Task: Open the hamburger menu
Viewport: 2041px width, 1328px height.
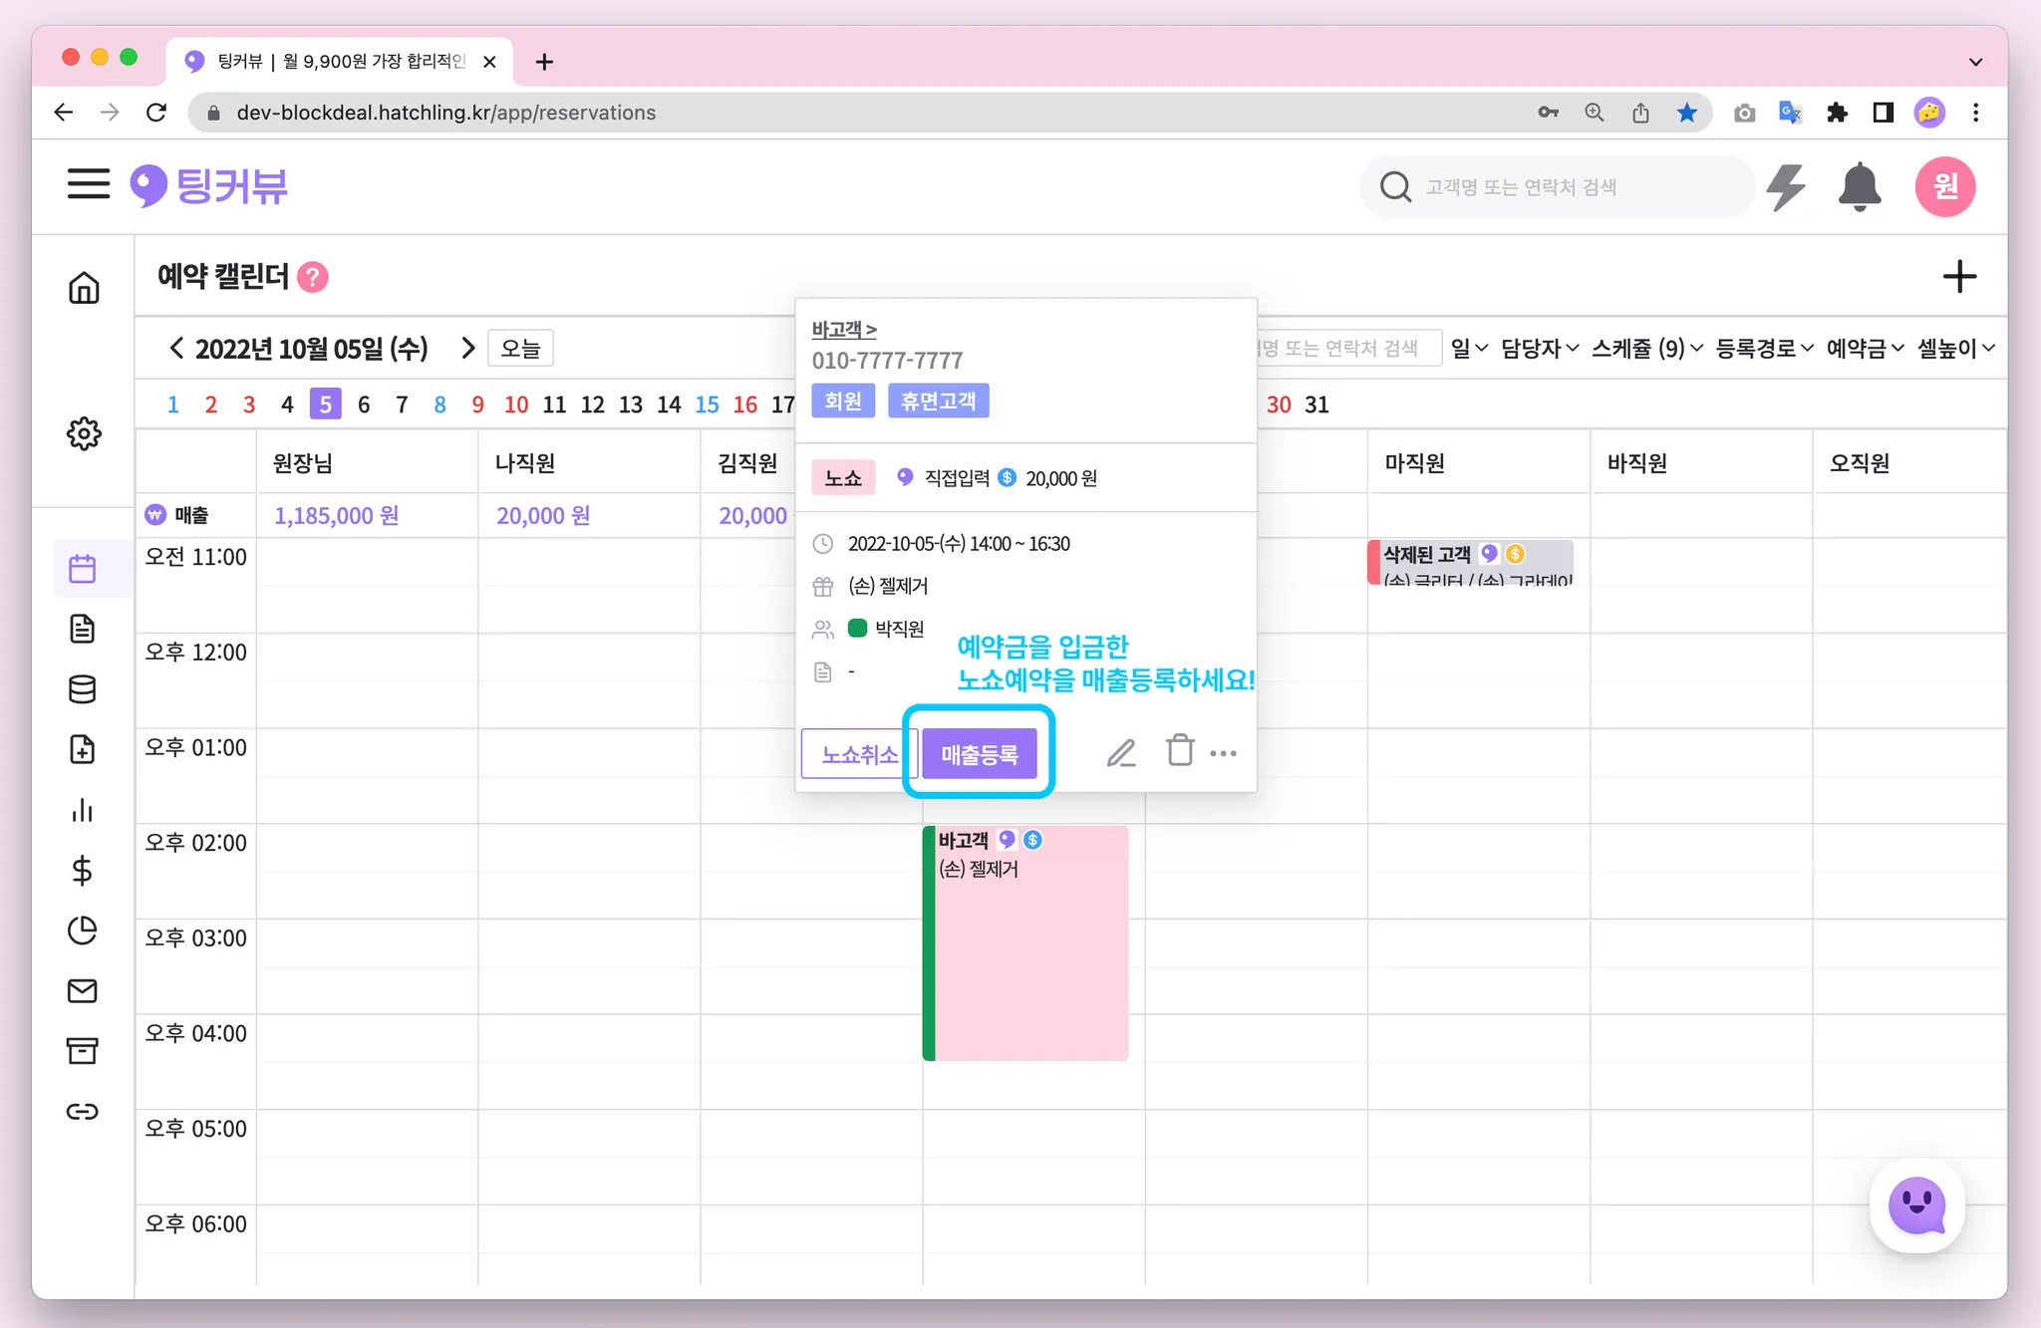Action: [89, 184]
